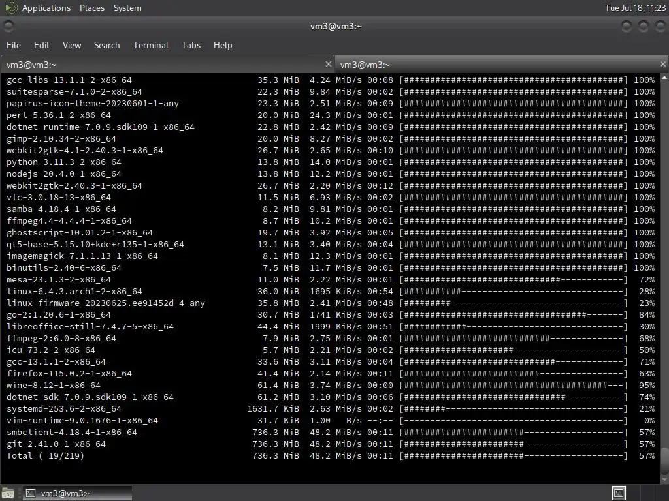The width and height of the screenshot is (669, 501).
Task: Click the workspace switcher icon
Action: tap(619, 493)
